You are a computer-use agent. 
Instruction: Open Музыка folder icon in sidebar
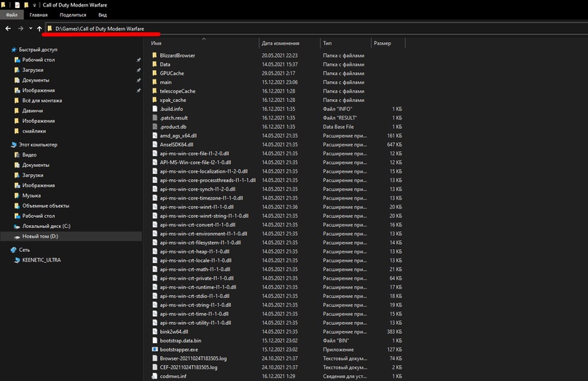tap(17, 195)
